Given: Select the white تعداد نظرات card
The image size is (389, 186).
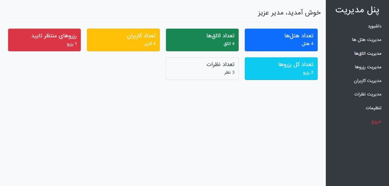Looking at the screenshot, I should pos(202,69).
